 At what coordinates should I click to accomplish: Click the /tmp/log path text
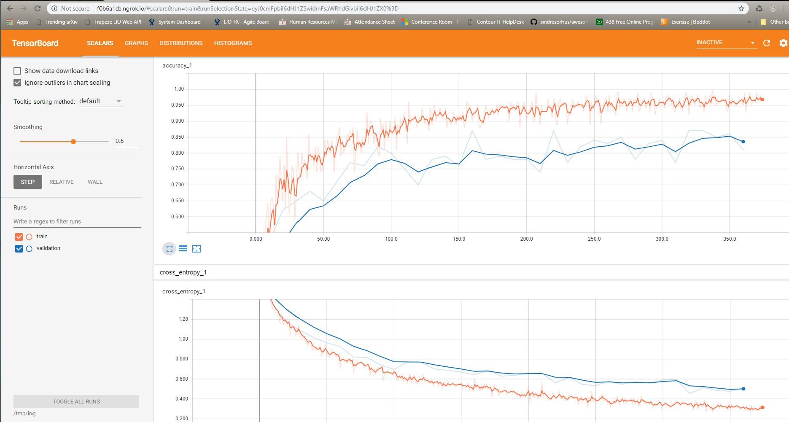pyautogui.click(x=24, y=414)
